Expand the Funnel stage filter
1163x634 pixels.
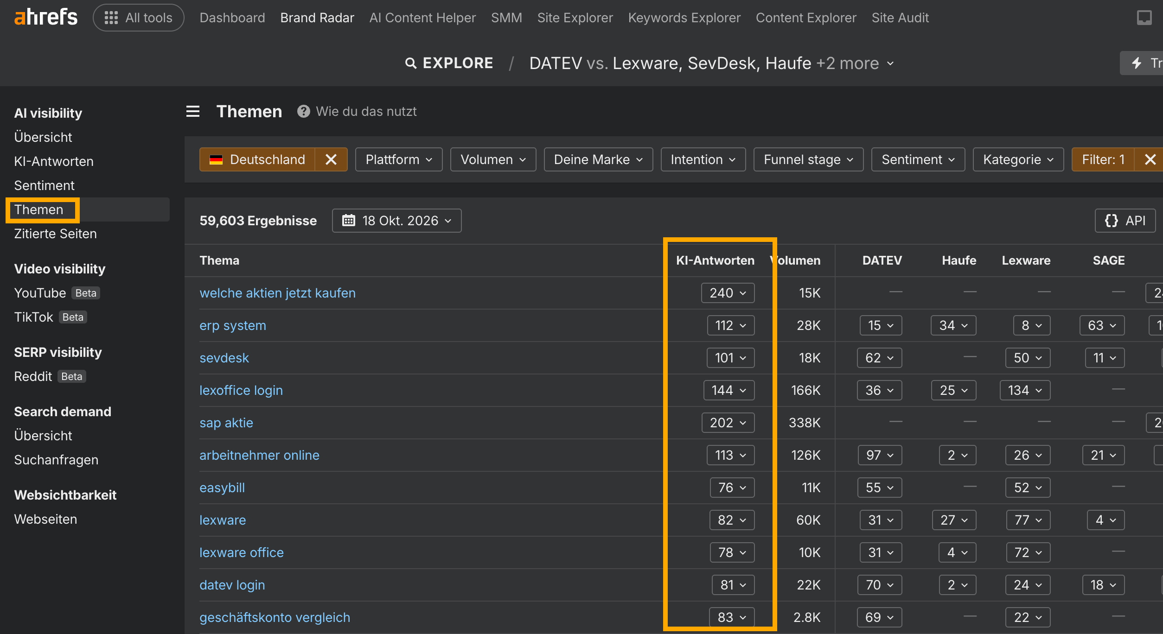(x=808, y=159)
